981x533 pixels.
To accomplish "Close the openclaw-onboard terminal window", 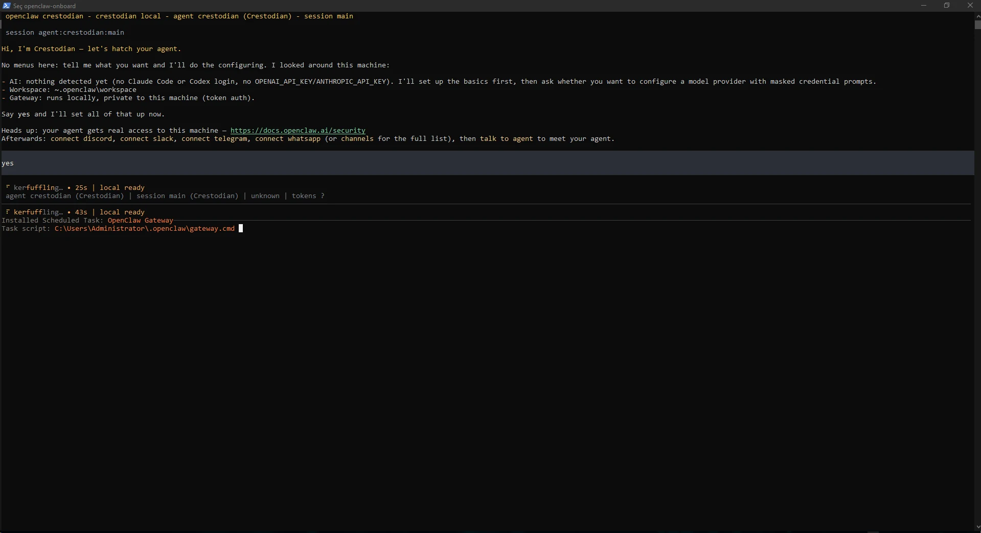I will click(x=970, y=6).
